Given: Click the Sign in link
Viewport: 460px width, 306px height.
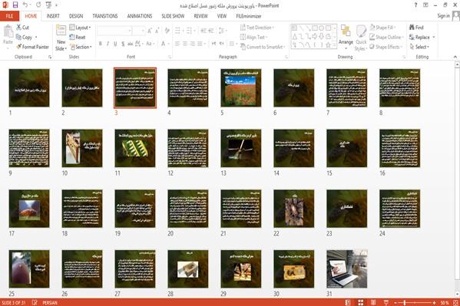Looking at the screenshot, I should point(443,16).
